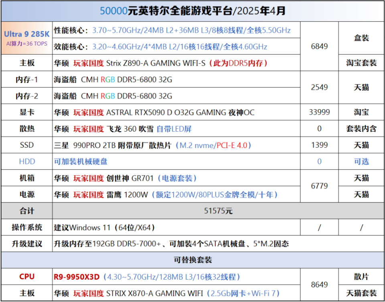Image resolution: width=385 pixels, height=302 pixels.
Task: Select the 效能核心 specification row
Action: (176, 46)
